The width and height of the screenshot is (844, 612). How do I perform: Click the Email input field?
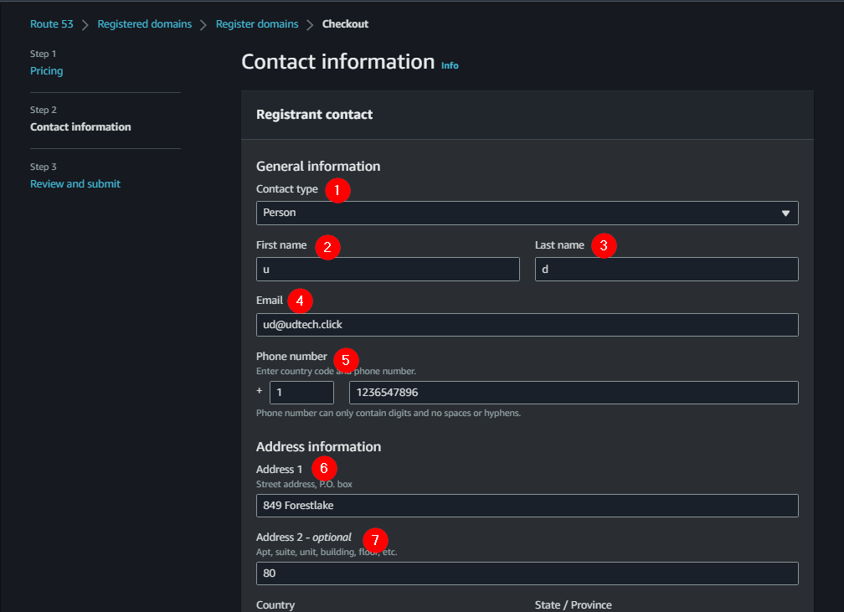click(527, 325)
